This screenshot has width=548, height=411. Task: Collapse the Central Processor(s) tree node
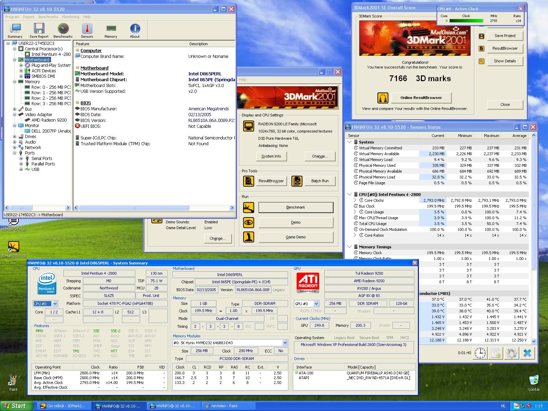pos(15,49)
